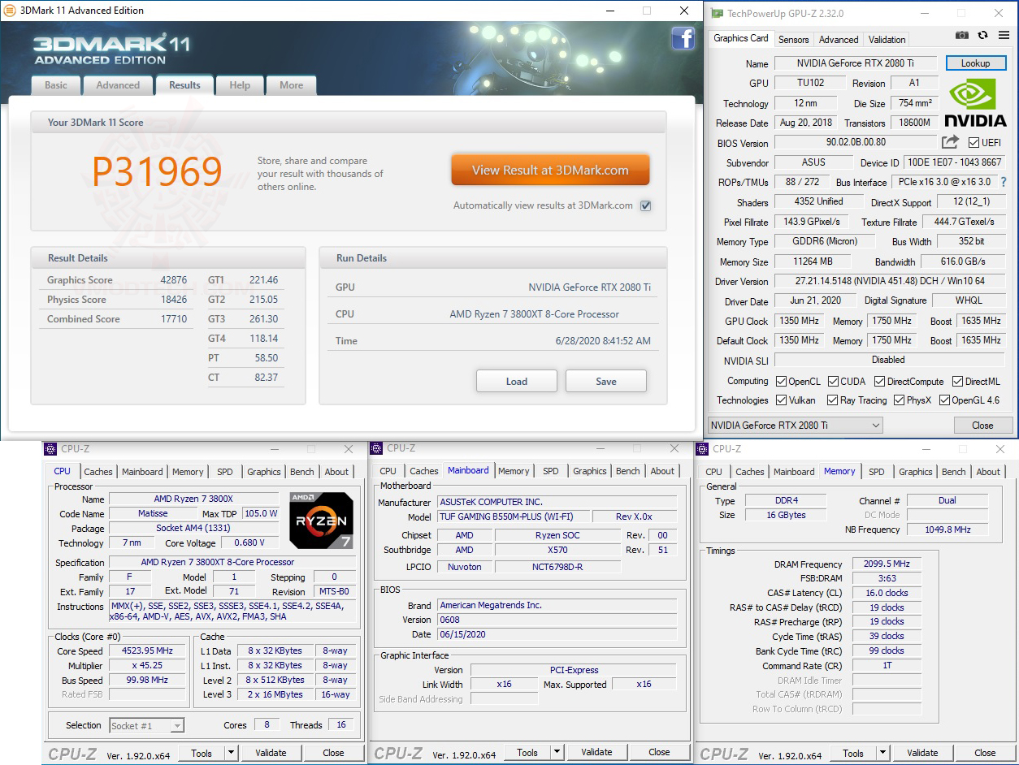Click the Threads value 16 in CPU-Z
The image size is (1019, 765).
pos(341,725)
